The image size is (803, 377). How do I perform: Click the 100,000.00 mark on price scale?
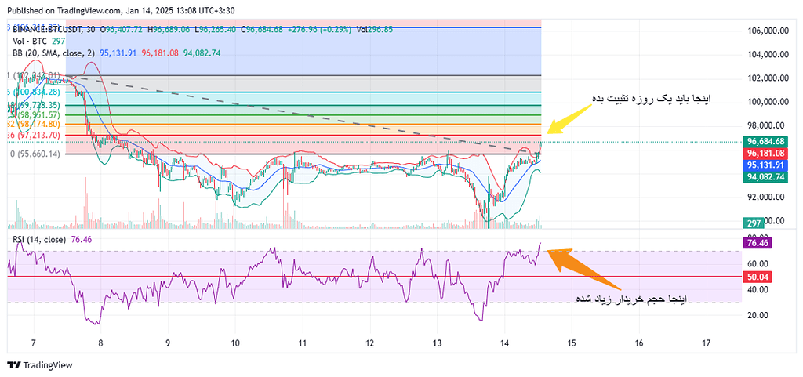click(765, 102)
